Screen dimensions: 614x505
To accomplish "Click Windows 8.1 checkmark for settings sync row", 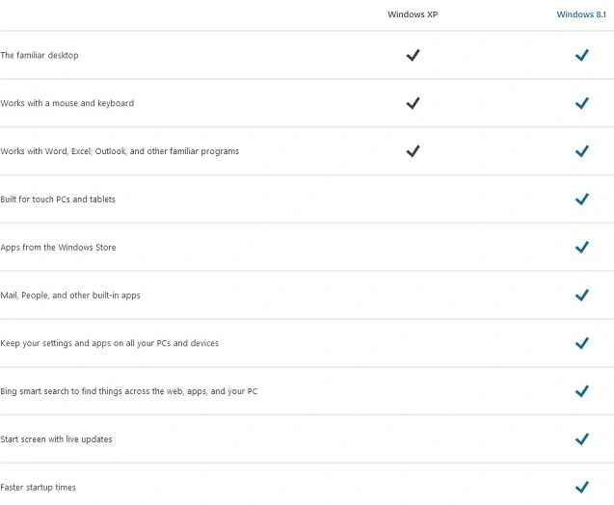I will pyautogui.click(x=581, y=343).
